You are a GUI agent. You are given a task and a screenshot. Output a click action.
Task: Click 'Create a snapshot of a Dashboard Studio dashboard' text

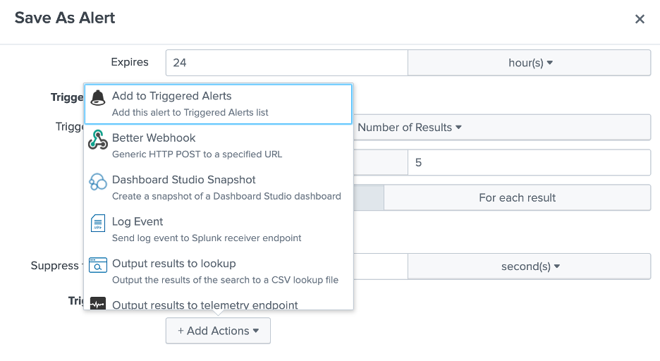226,196
